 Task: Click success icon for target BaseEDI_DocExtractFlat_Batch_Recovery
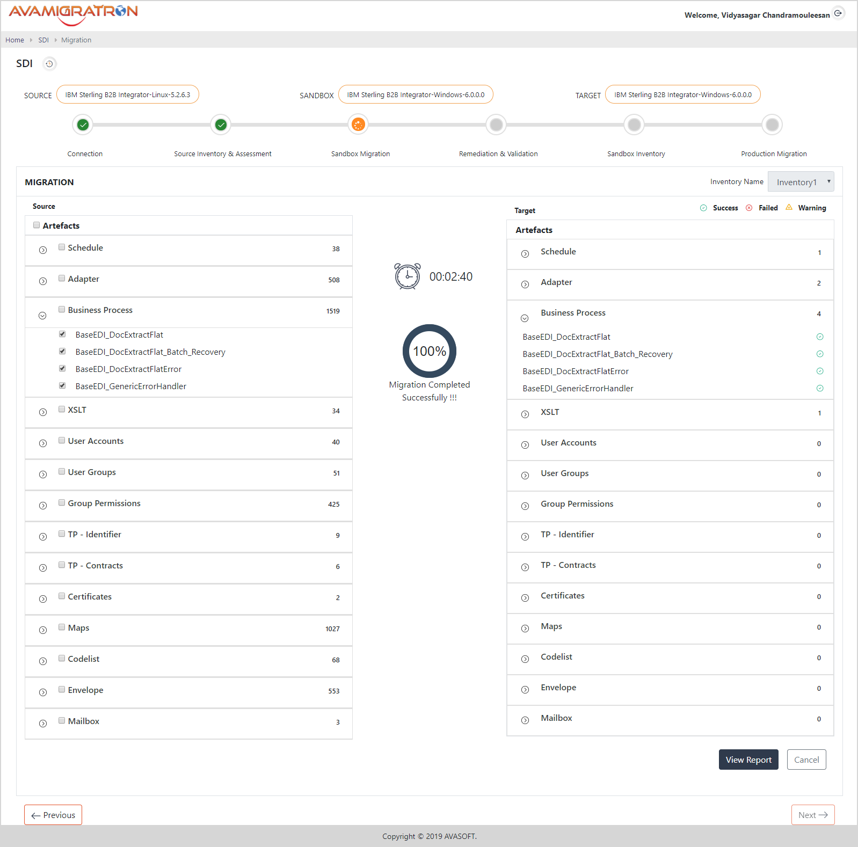(x=820, y=354)
